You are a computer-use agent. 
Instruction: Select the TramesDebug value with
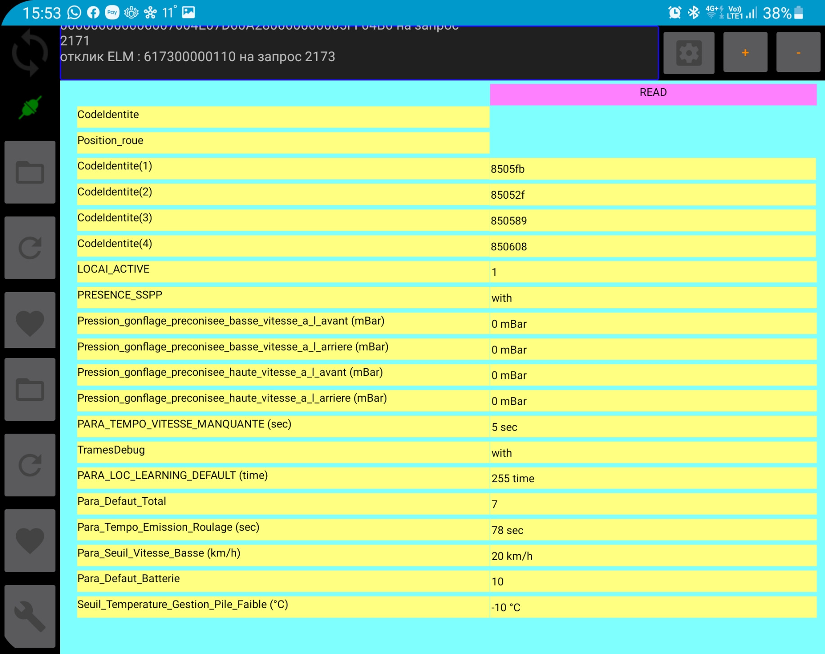coord(653,453)
